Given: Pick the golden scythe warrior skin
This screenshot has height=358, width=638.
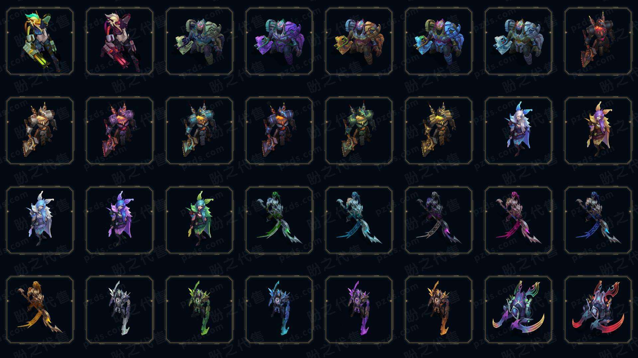Looking at the screenshot, I should point(40,310).
